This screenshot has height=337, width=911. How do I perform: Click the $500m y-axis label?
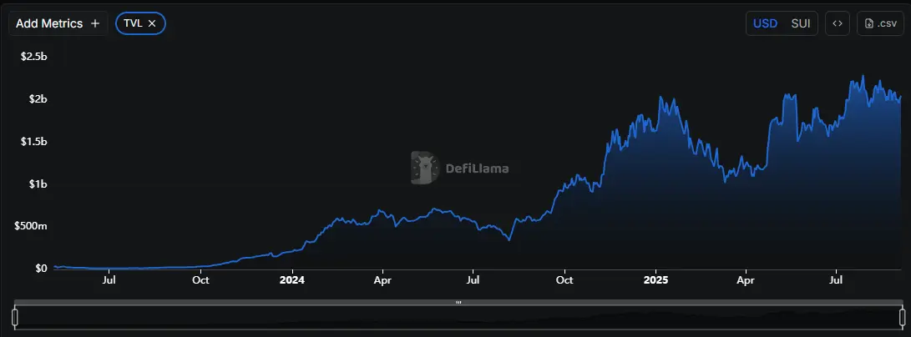pos(30,226)
